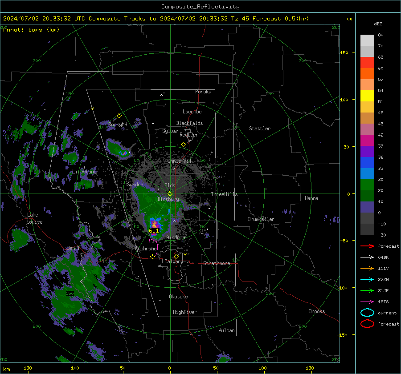The width and height of the screenshot is (401, 374).
Task: Click the white 04DK arrow legend icon
Action: [x=367, y=257]
